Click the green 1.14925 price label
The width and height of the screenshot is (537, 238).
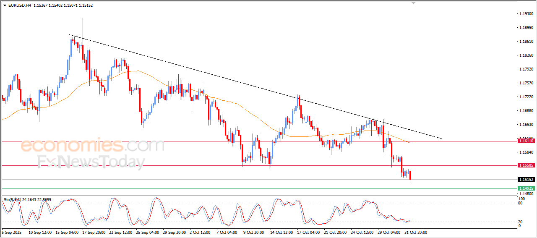526,188
